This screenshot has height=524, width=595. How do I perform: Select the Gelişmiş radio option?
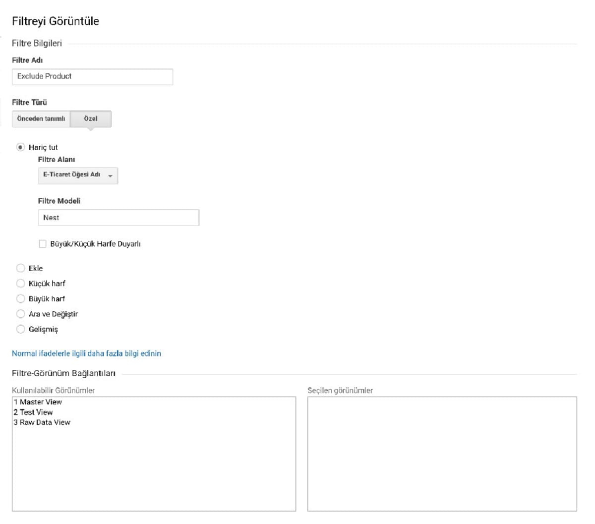[20, 329]
